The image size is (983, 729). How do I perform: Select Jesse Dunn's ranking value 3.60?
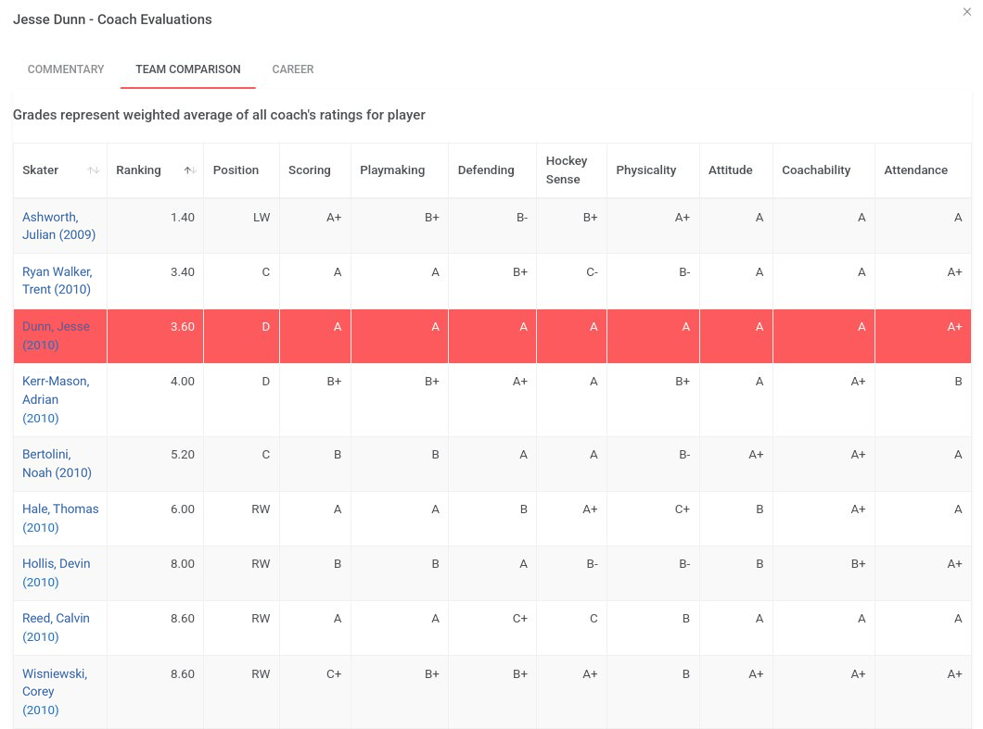click(183, 326)
